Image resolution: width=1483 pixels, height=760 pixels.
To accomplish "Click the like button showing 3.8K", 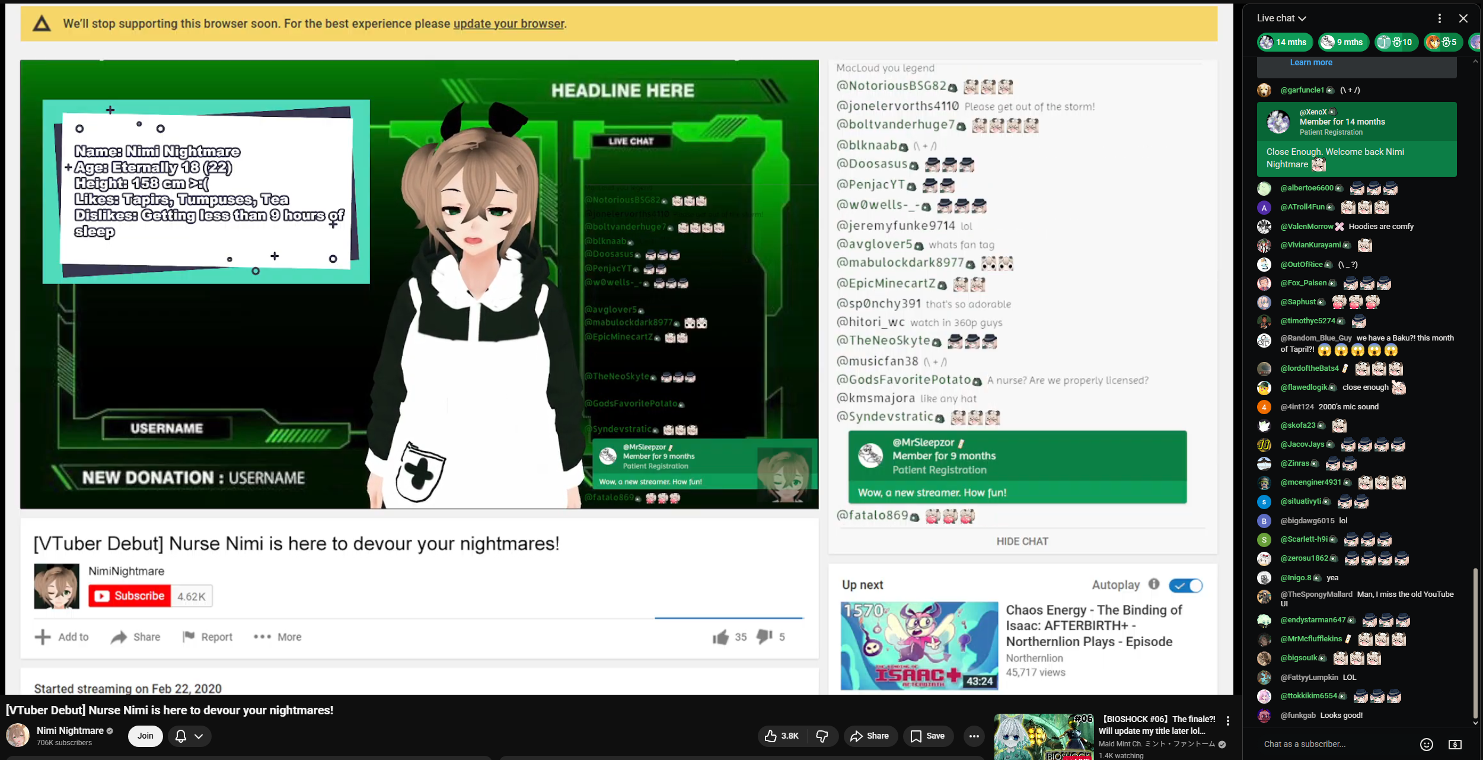I will pos(782,736).
